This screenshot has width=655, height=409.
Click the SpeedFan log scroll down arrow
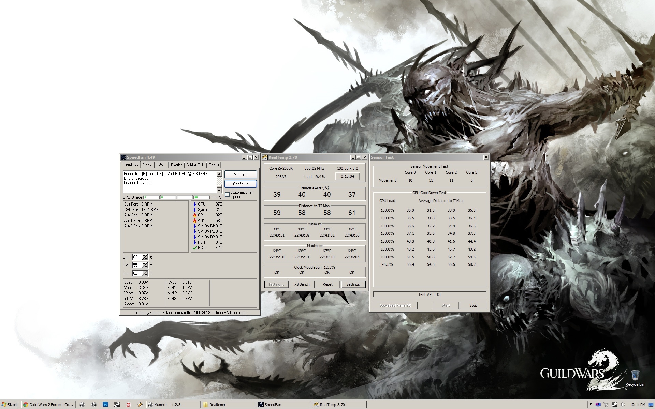pyautogui.click(x=219, y=190)
